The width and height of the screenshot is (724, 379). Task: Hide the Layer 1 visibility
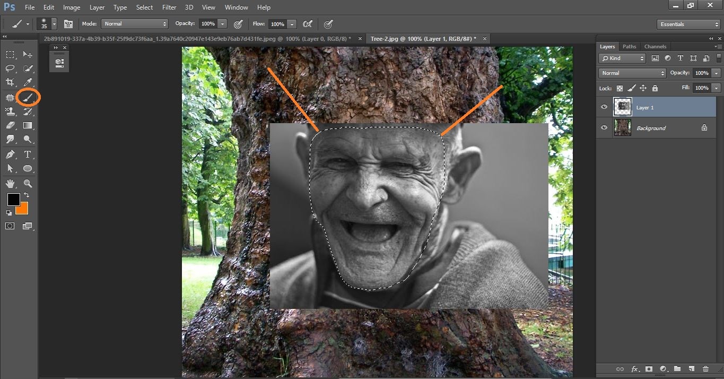[x=604, y=107]
